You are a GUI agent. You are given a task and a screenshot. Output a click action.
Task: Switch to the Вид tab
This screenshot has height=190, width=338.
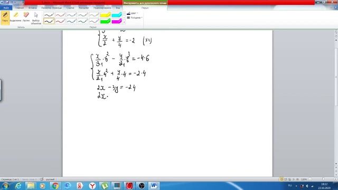coord(118,8)
